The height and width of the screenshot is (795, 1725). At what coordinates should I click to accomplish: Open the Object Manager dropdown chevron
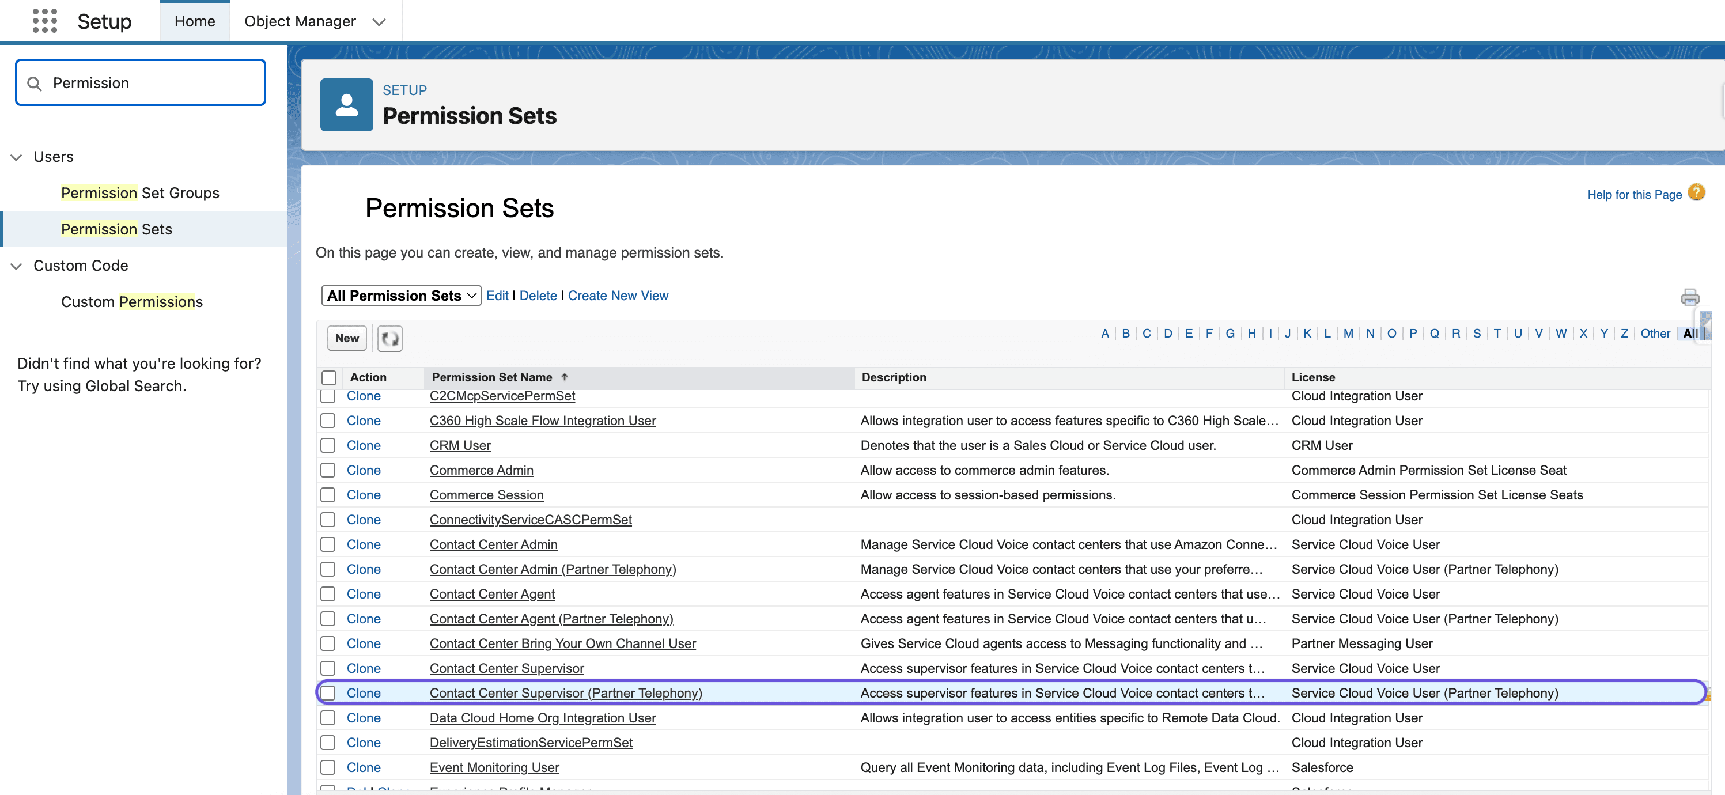click(379, 21)
